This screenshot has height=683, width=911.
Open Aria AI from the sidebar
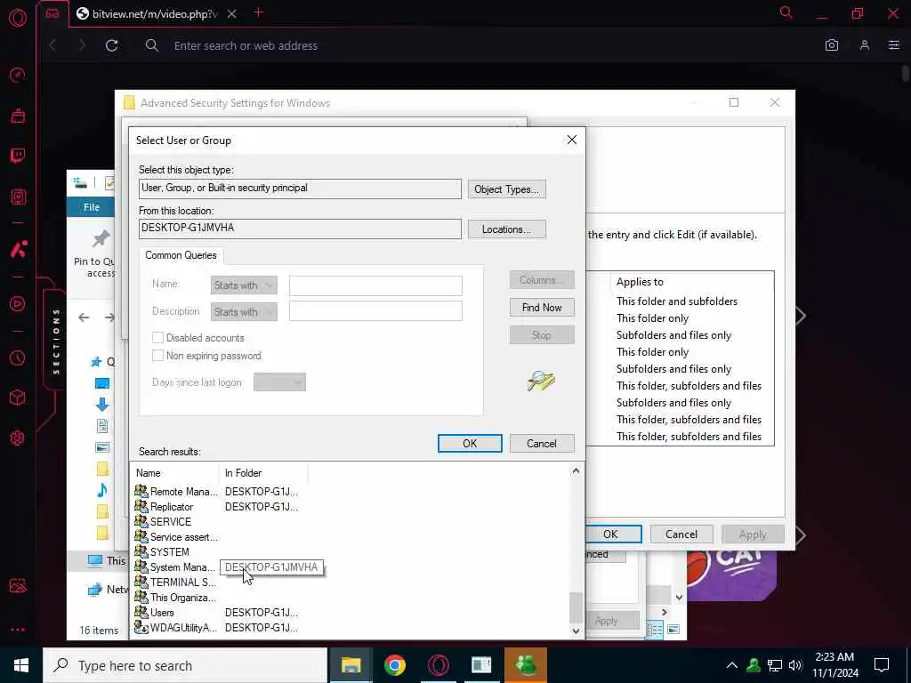click(18, 249)
